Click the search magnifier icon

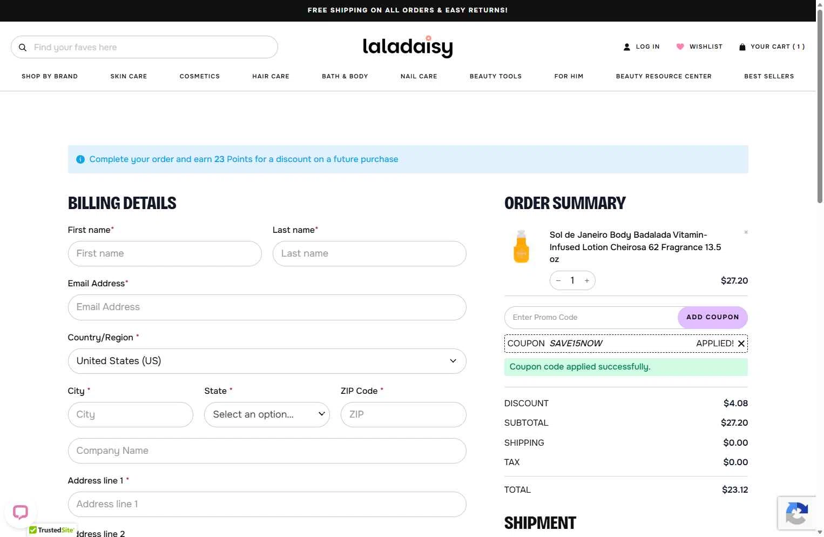(x=23, y=48)
